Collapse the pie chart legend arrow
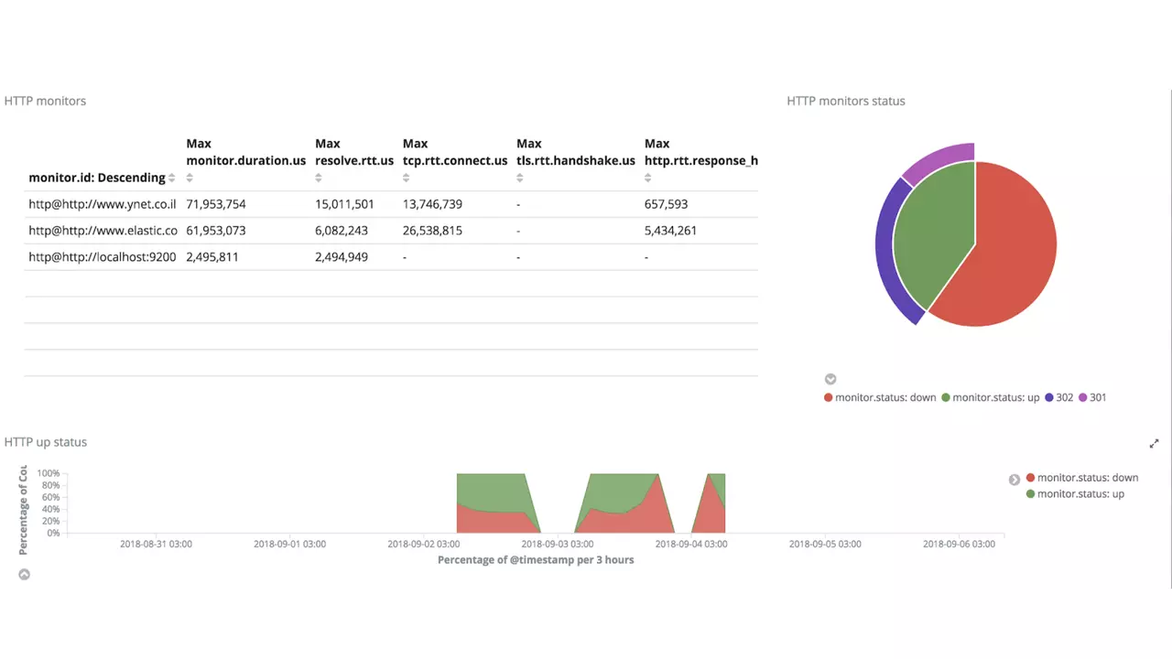Screen dimensions: 1172x659 pyautogui.click(x=830, y=379)
